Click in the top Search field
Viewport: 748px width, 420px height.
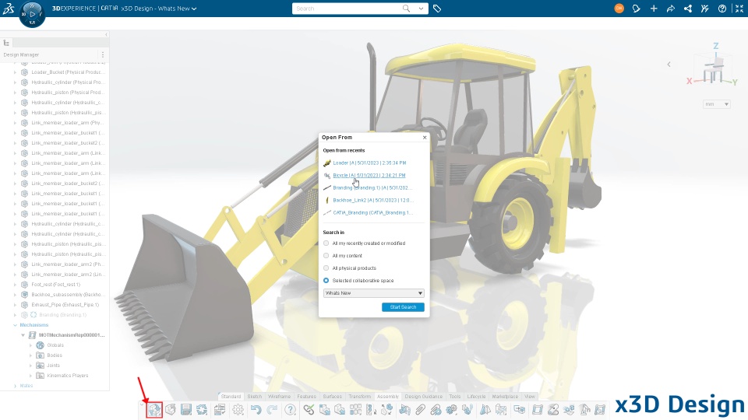[x=348, y=9]
